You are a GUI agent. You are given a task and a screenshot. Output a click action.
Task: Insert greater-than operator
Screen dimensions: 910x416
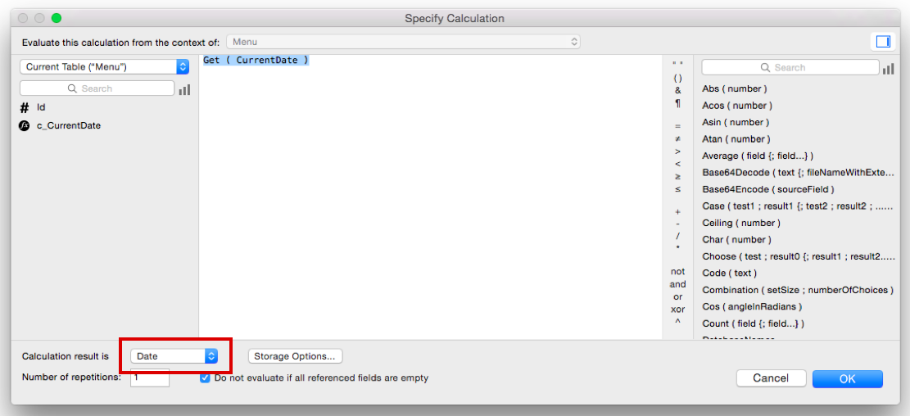point(677,151)
